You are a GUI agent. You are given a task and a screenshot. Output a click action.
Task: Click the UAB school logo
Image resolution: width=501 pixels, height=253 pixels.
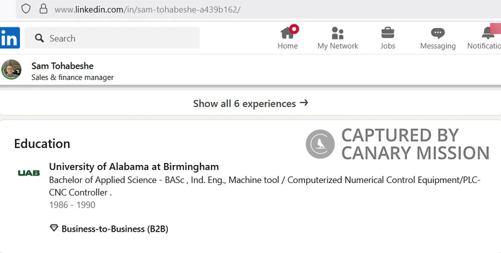[x=29, y=173]
